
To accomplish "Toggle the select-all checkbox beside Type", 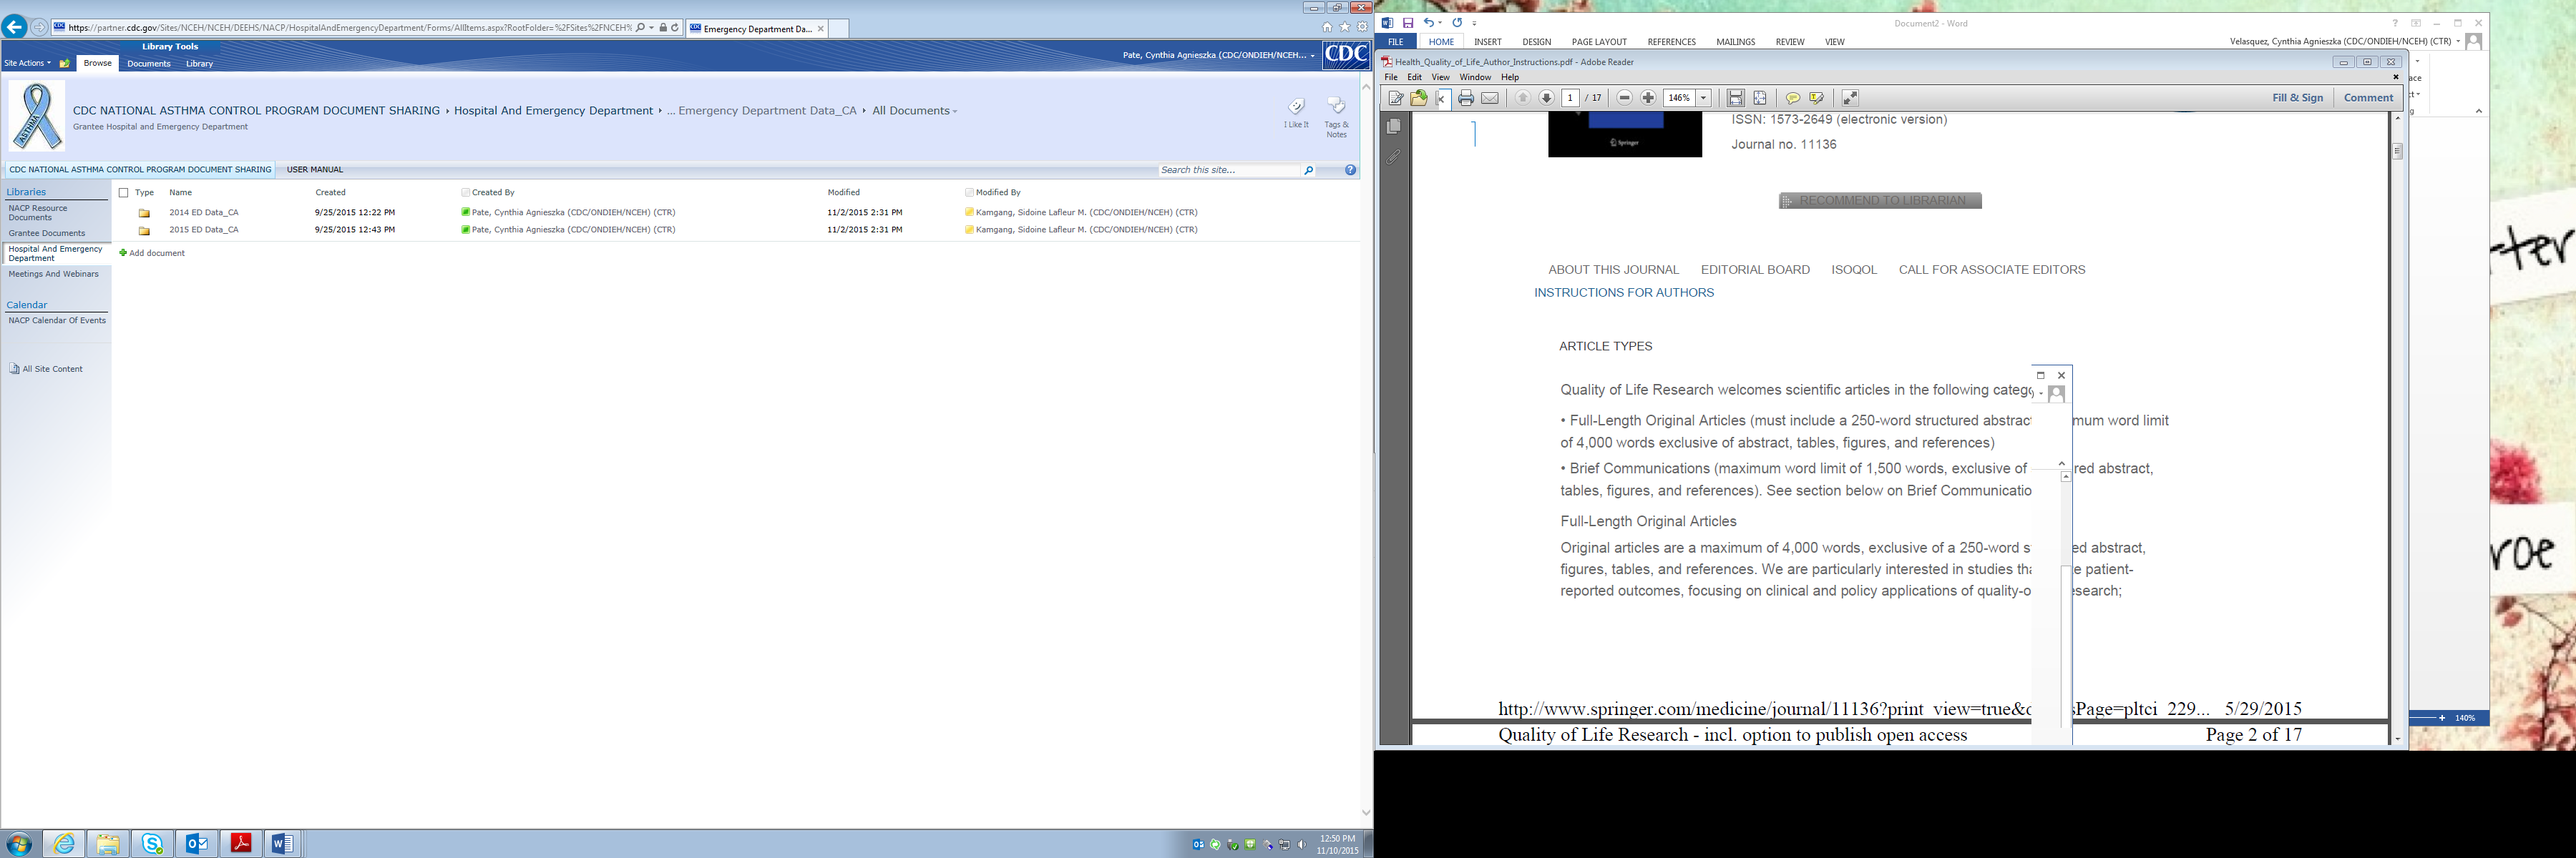I will (x=124, y=193).
